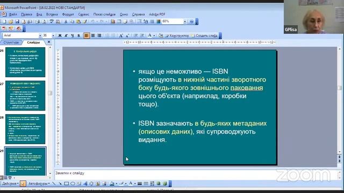Viewport: 344px width, 193px height.
Task: Click the Italic К icon
Action: click(66, 35)
